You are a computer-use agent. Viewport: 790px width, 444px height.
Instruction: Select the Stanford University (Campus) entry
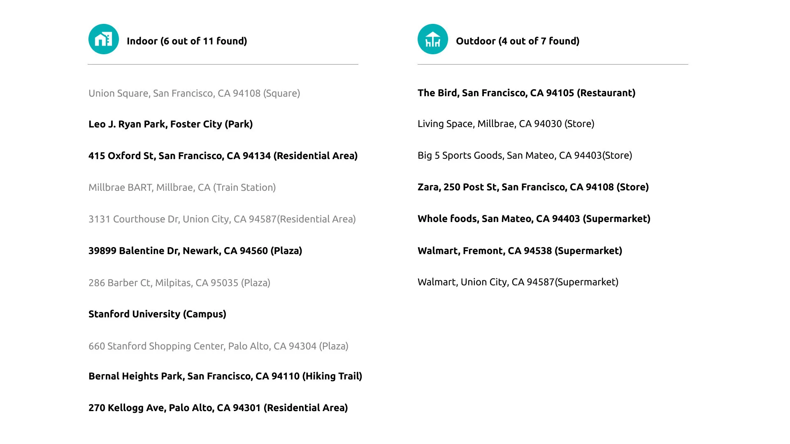(158, 314)
